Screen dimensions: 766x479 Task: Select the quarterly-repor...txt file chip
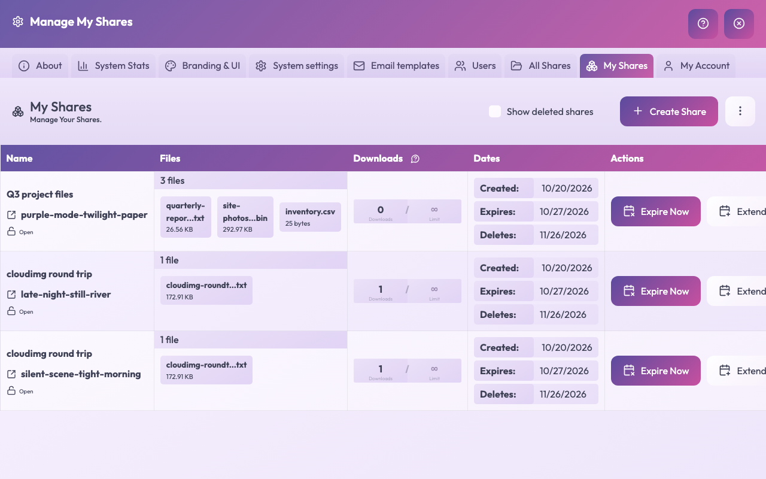click(x=186, y=217)
